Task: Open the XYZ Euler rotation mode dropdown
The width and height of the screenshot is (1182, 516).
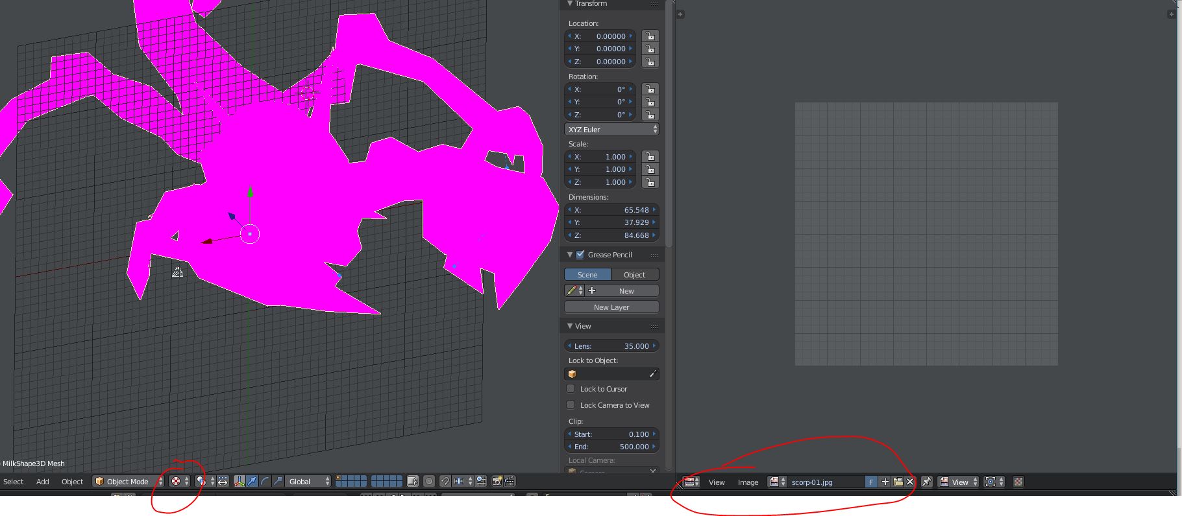Action: point(611,130)
